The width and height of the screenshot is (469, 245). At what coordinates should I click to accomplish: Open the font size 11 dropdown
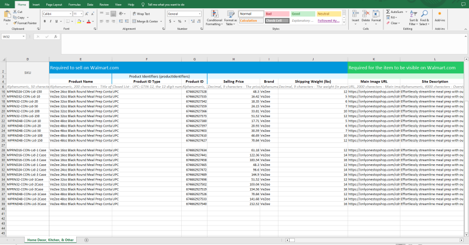81,13
